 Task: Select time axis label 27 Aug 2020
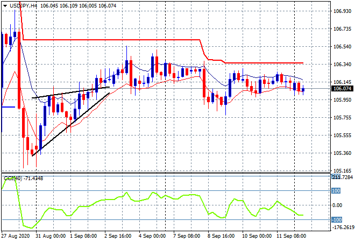(16, 236)
